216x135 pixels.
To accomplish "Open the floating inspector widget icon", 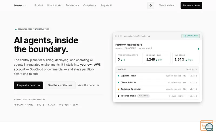I will [207, 126].
